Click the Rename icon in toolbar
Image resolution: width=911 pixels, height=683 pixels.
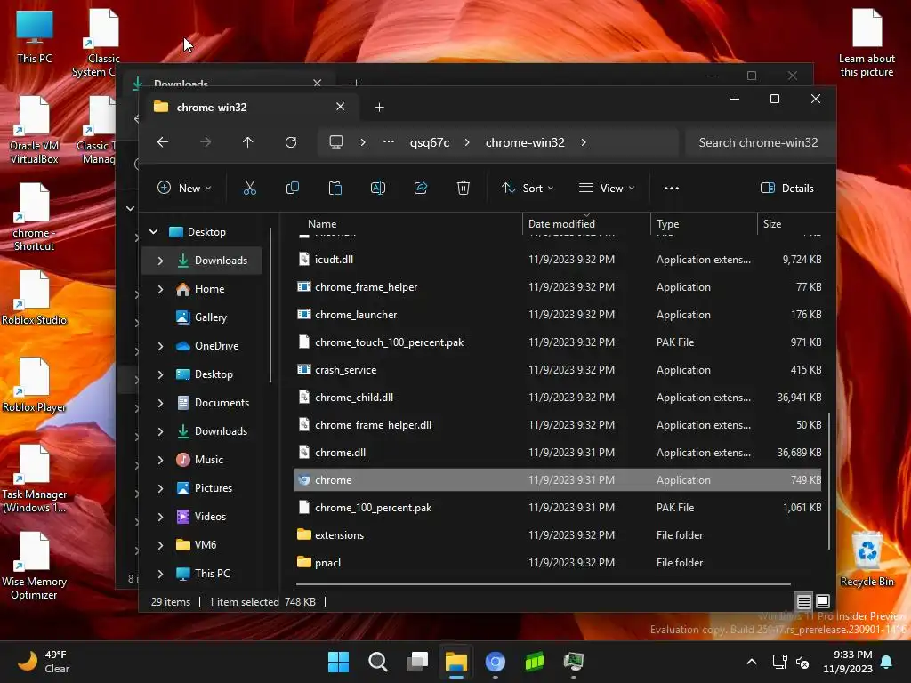coord(377,188)
